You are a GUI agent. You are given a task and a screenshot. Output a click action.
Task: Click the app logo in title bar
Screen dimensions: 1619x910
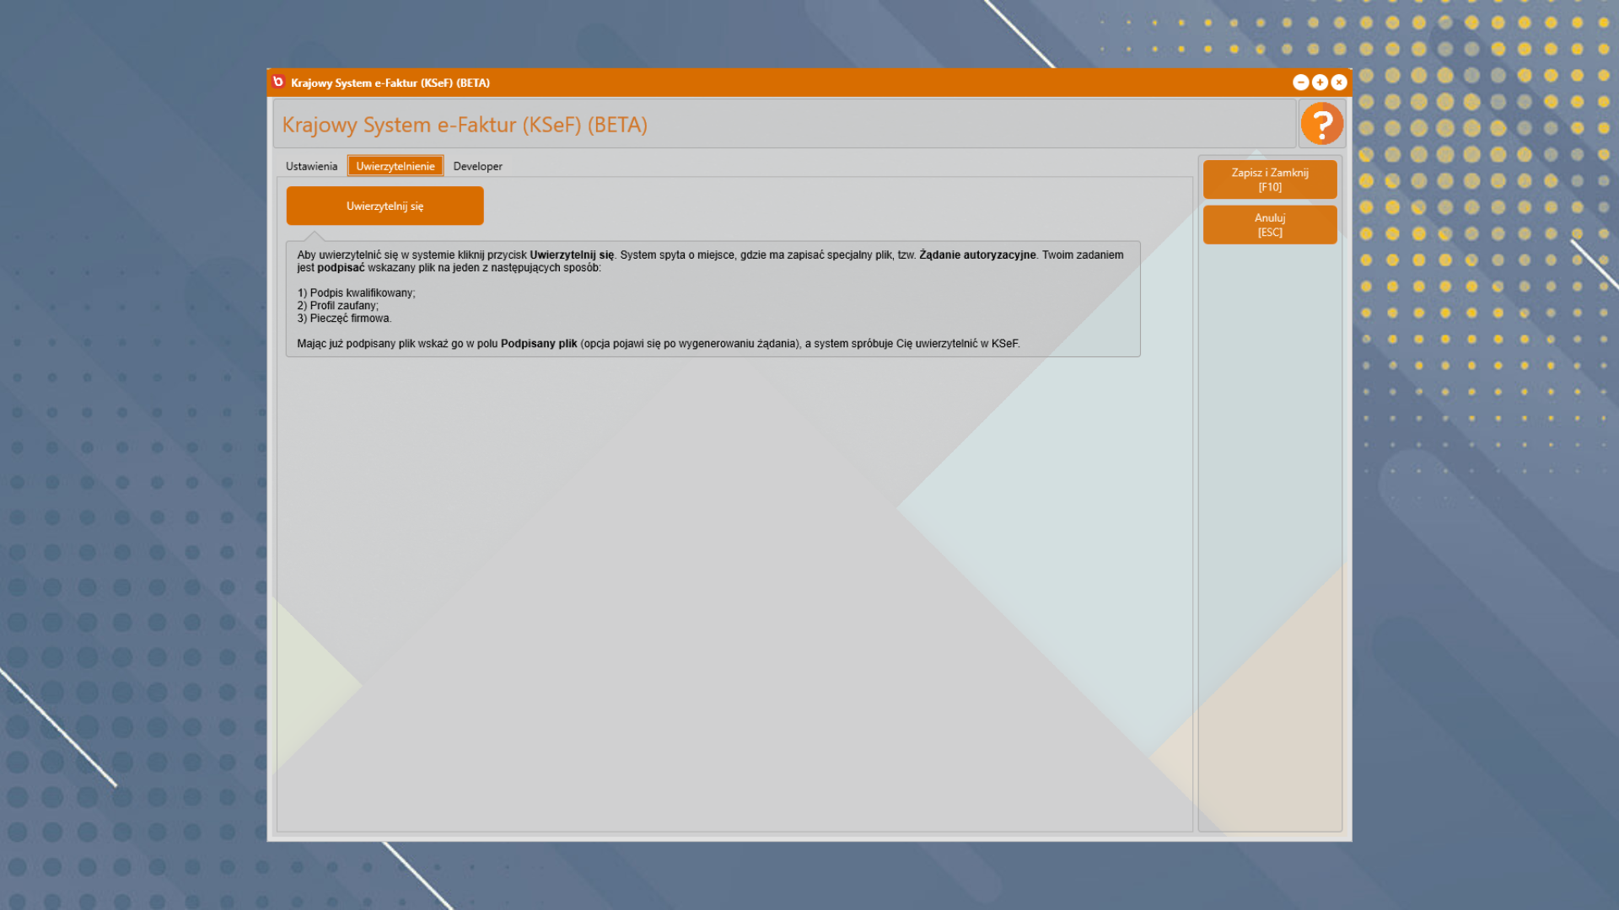tap(278, 82)
